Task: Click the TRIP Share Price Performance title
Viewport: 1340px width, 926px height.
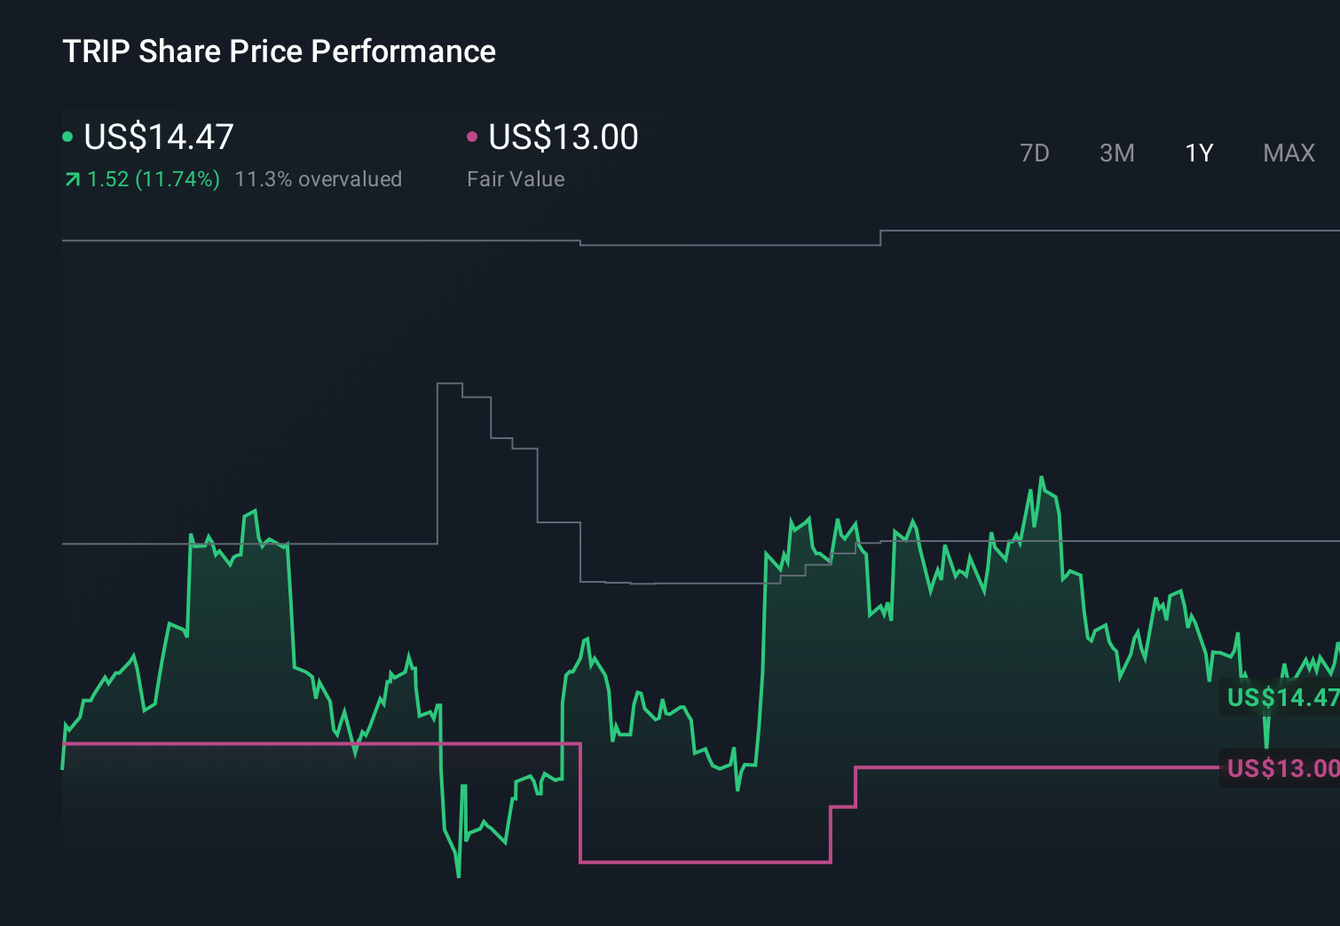Action: tap(280, 51)
